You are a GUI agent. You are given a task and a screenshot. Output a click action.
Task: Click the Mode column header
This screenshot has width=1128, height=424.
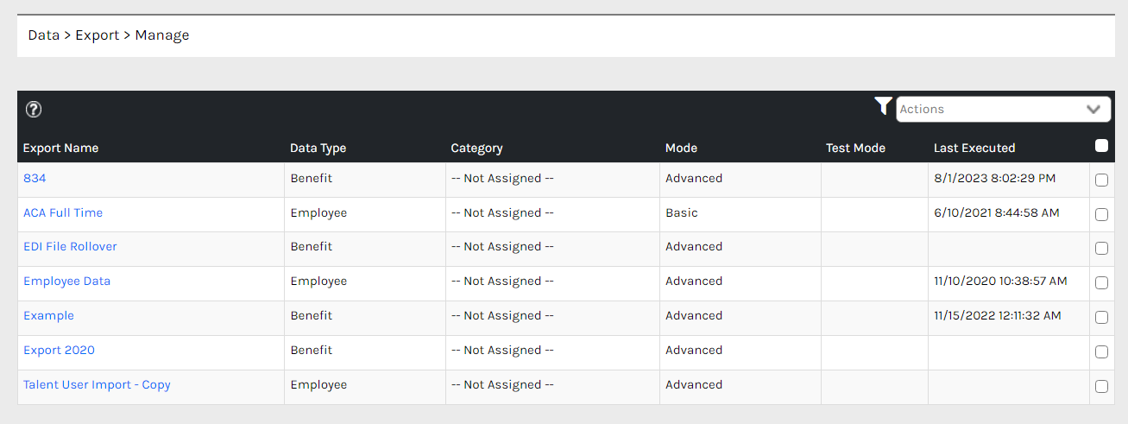pos(681,148)
